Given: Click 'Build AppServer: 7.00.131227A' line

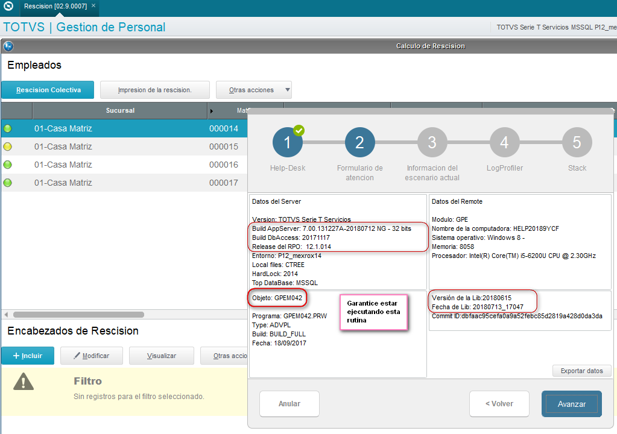Looking at the screenshot, I should point(331,229).
